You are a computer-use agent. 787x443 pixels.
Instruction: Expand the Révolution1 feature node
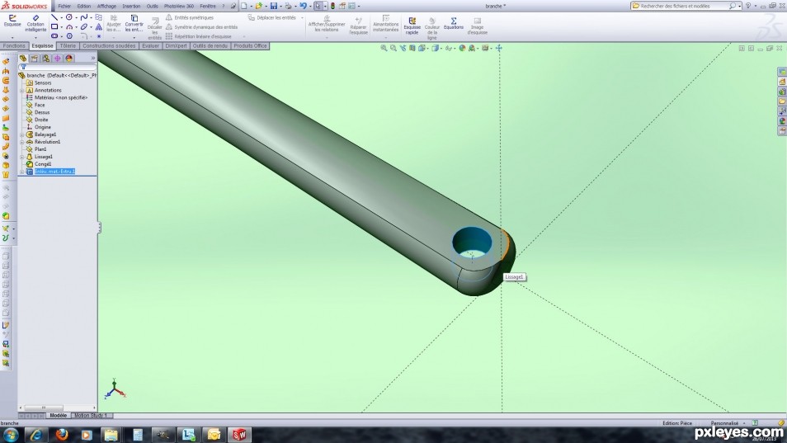tap(22, 142)
